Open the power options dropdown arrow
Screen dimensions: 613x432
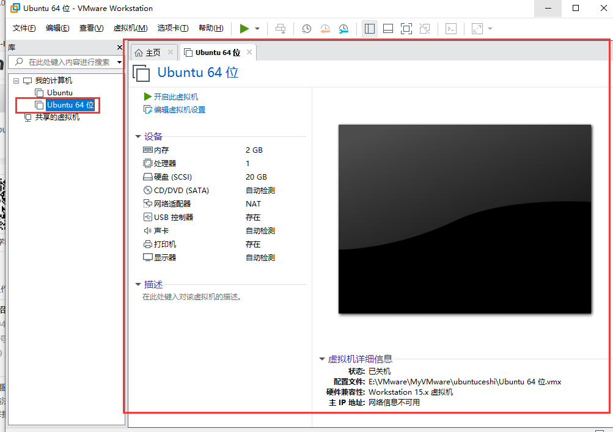(257, 29)
